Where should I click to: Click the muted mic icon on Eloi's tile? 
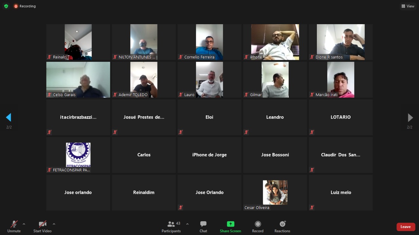coord(180,132)
